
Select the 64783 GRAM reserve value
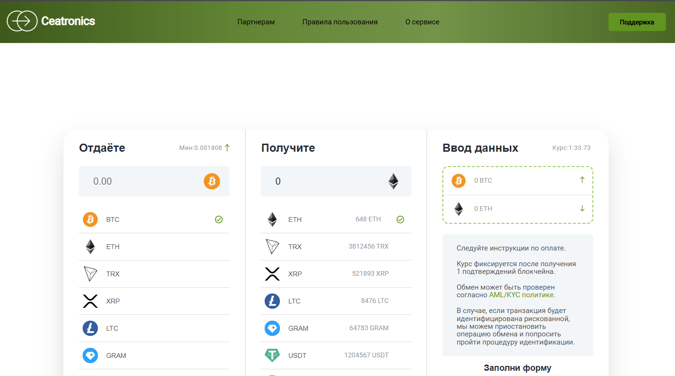(369, 328)
